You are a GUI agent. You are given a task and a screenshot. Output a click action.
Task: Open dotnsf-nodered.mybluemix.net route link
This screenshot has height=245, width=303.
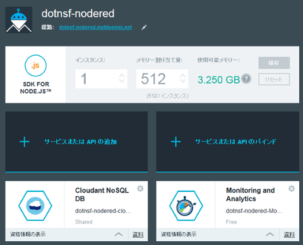tap(95, 27)
